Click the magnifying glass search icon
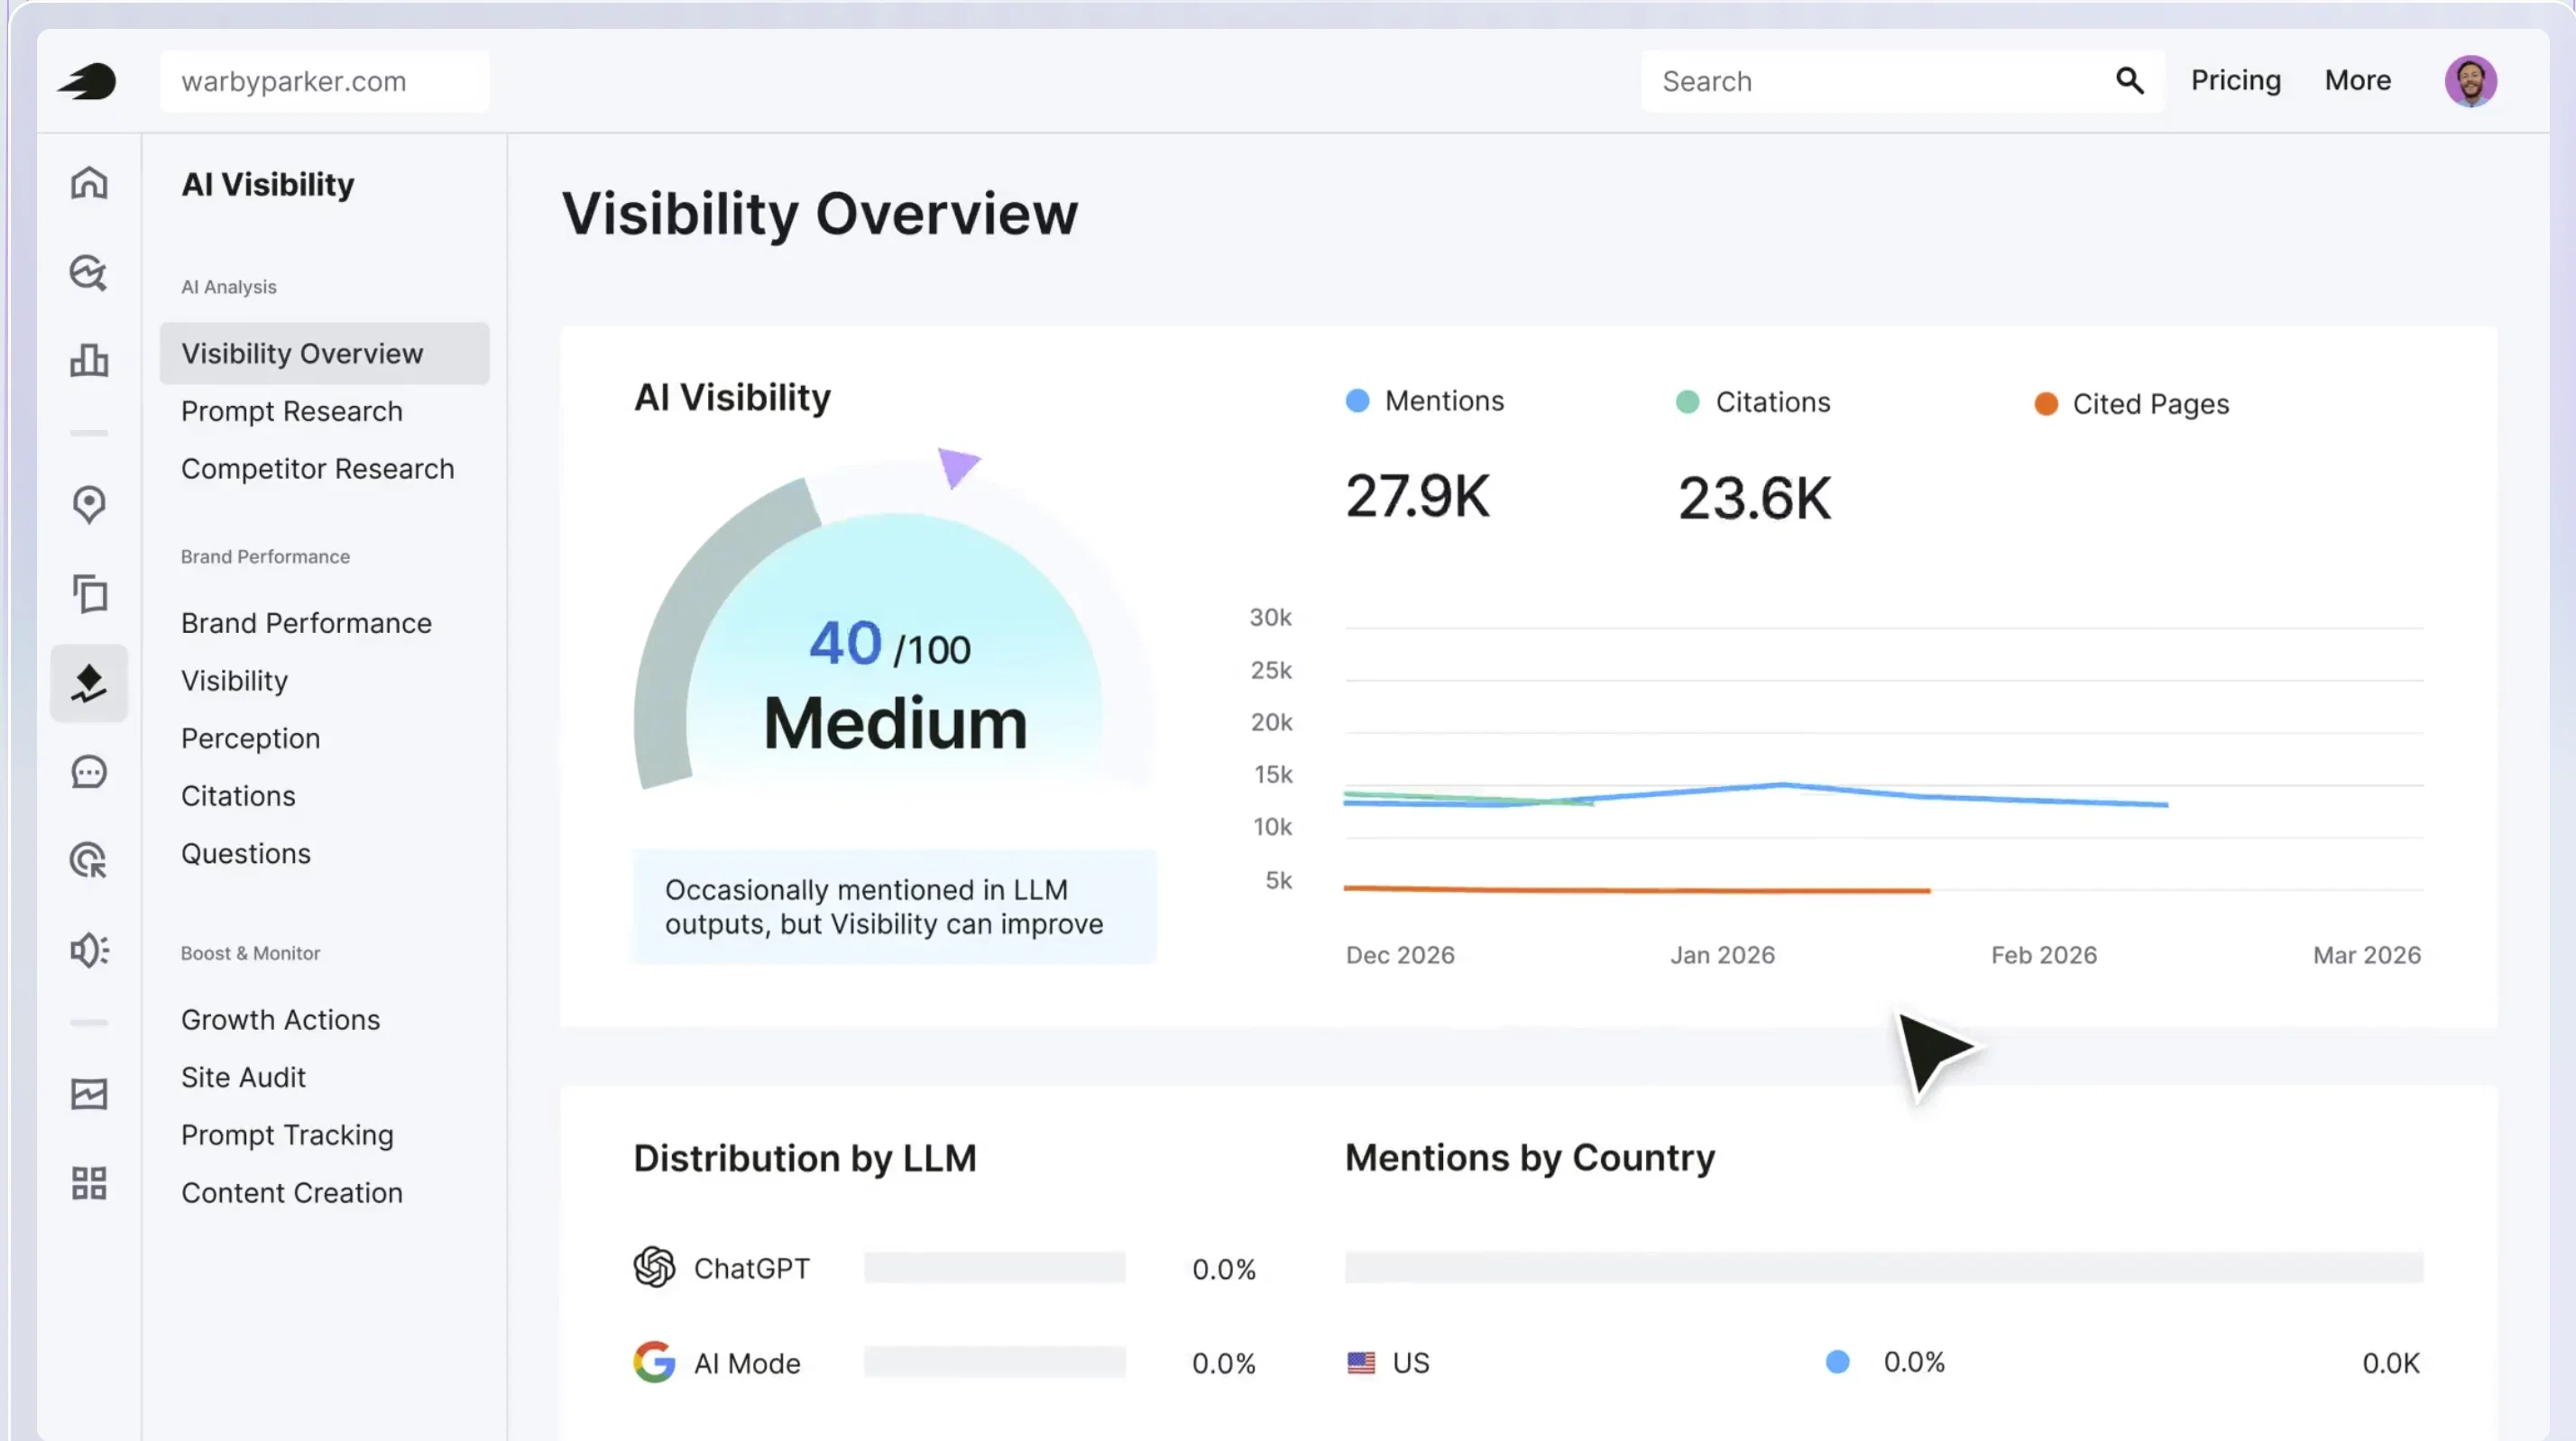This screenshot has height=1441, width=2576. tap(2129, 81)
